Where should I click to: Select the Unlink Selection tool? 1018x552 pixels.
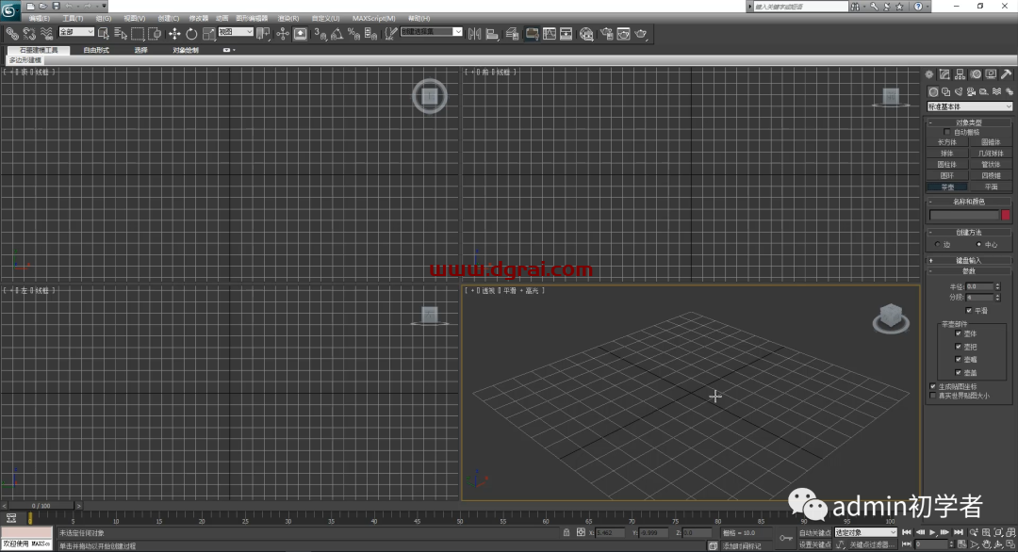click(29, 33)
